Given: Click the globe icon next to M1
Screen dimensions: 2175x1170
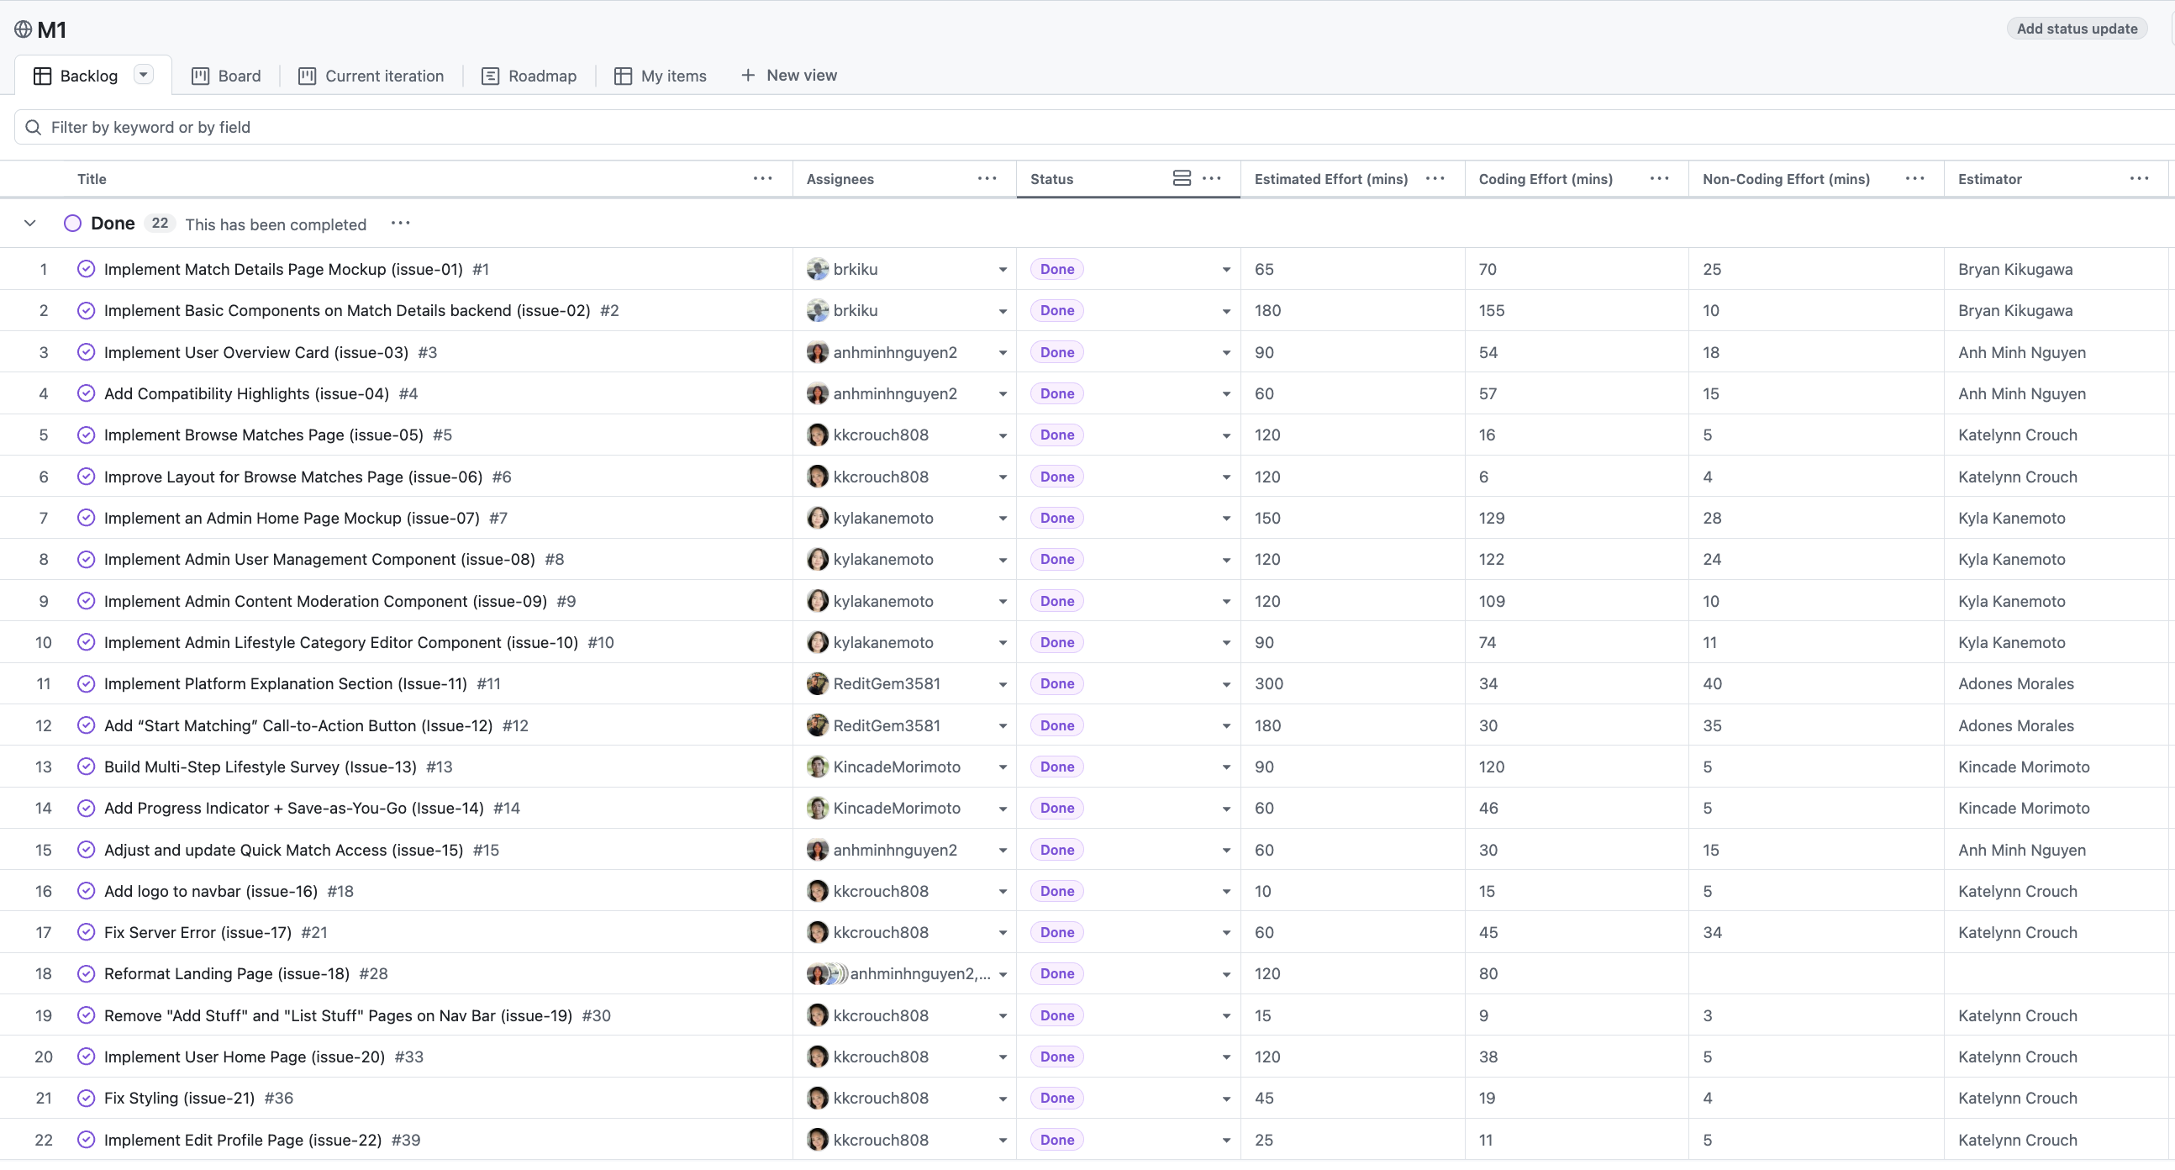Looking at the screenshot, I should [x=23, y=29].
